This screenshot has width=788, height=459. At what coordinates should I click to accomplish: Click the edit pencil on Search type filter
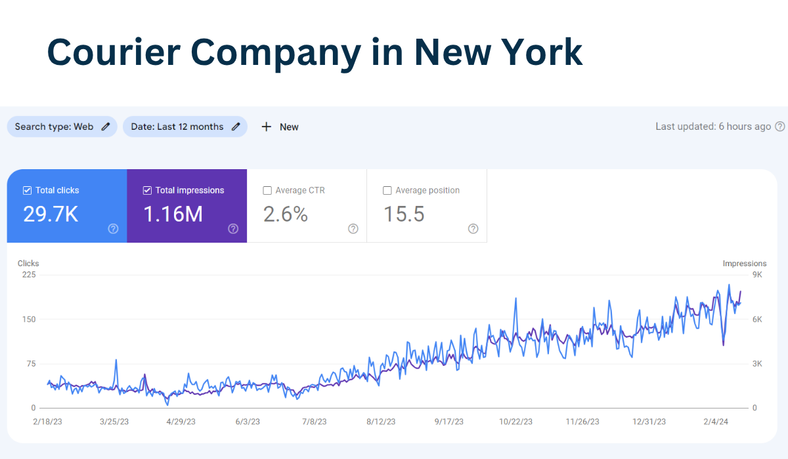point(107,127)
